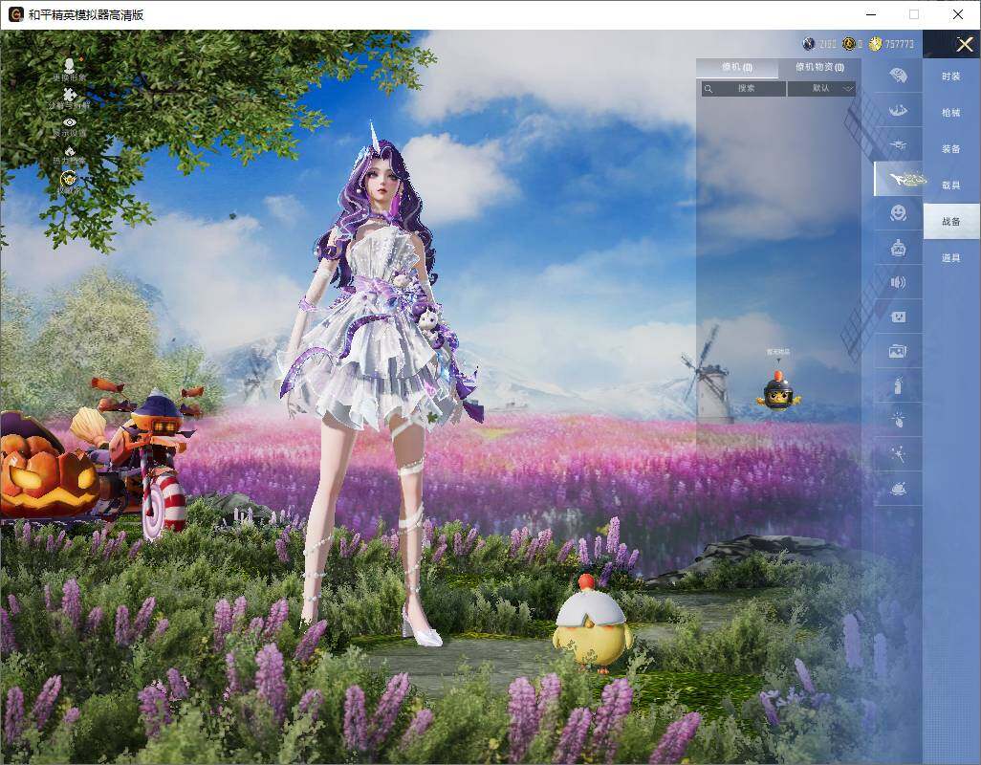This screenshot has width=981, height=765.
Task: Select the roast dish category icon
Action: click(x=898, y=489)
